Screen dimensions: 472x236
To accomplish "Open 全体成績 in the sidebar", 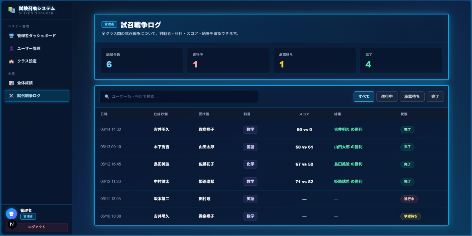I will [x=37, y=83].
